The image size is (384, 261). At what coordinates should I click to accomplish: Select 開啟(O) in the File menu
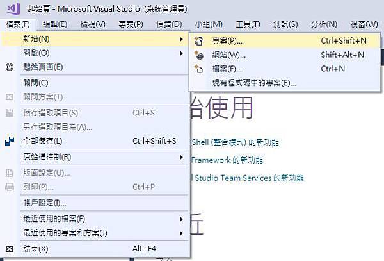(x=95, y=53)
